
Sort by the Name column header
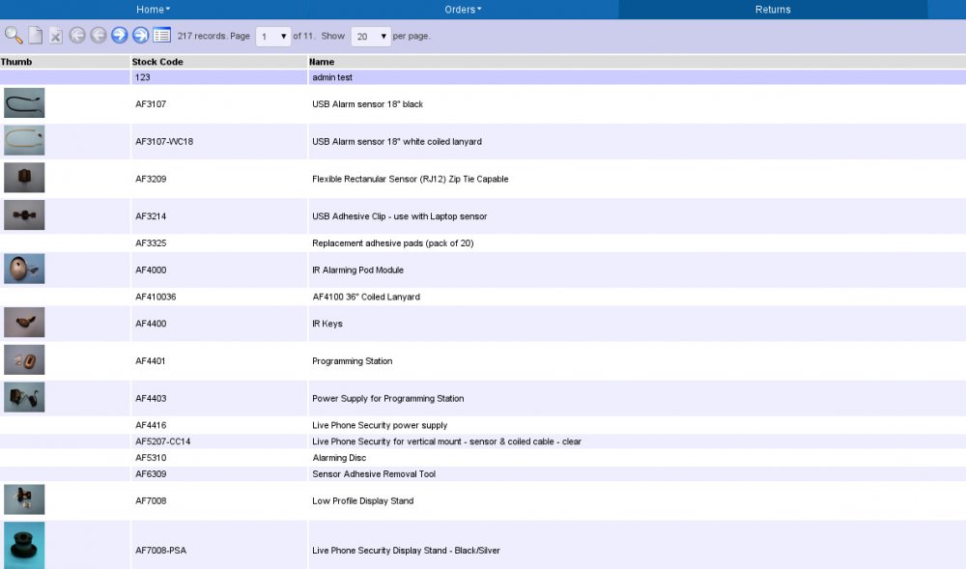coord(322,62)
